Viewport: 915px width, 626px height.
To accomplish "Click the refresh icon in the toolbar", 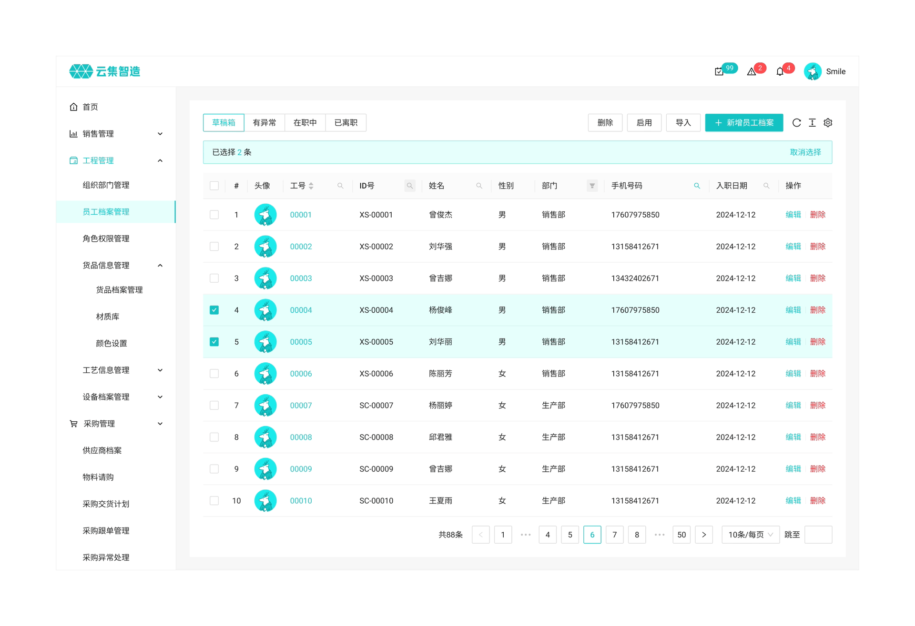I will pos(796,123).
